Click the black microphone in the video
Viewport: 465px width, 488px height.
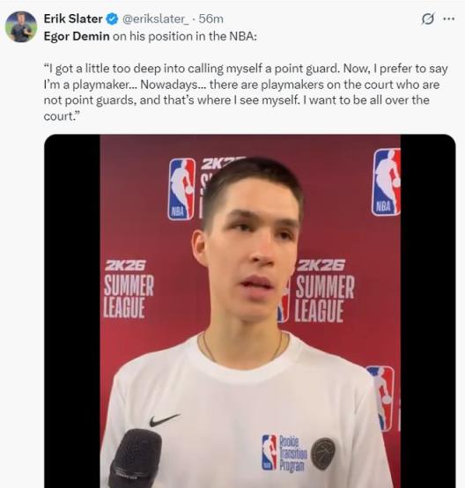(x=136, y=458)
